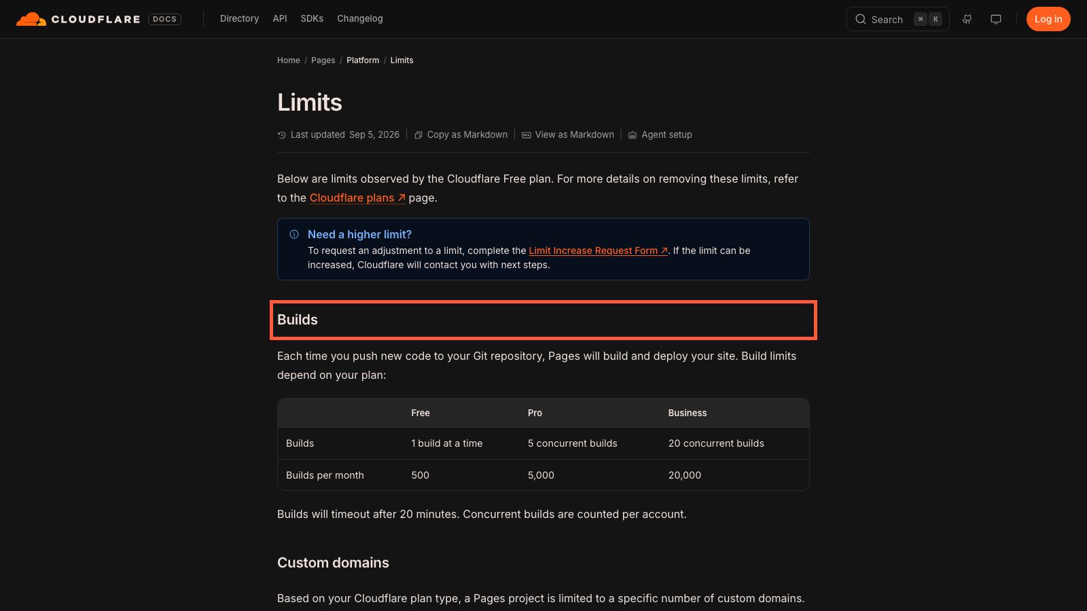Go to Pages in the breadcrumb

pyautogui.click(x=323, y=60)
